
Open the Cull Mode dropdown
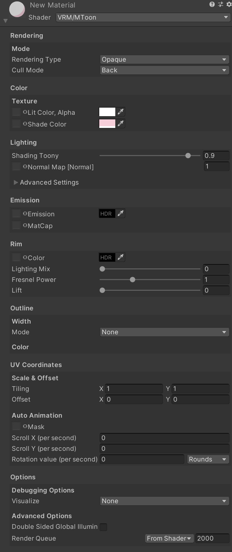pos(164,70)
